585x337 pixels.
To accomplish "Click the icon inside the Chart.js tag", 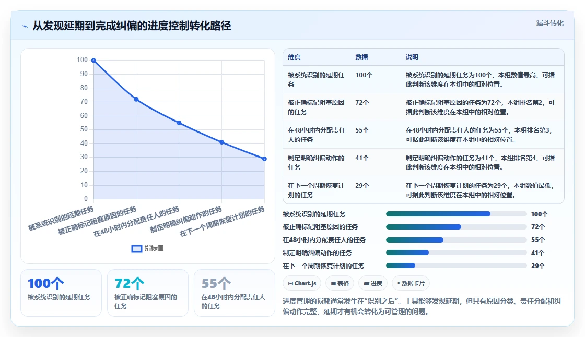I will (290, 284).
